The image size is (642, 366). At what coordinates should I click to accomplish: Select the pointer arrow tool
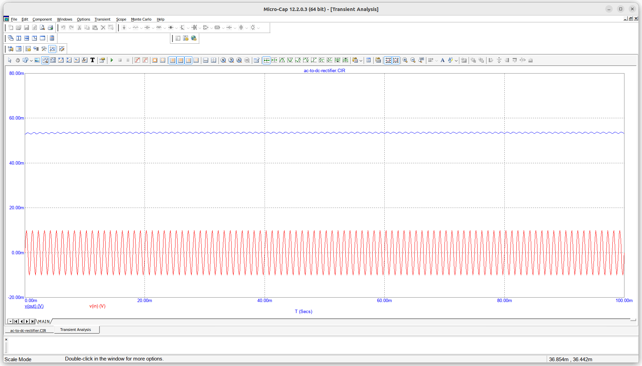click(10, 60)
